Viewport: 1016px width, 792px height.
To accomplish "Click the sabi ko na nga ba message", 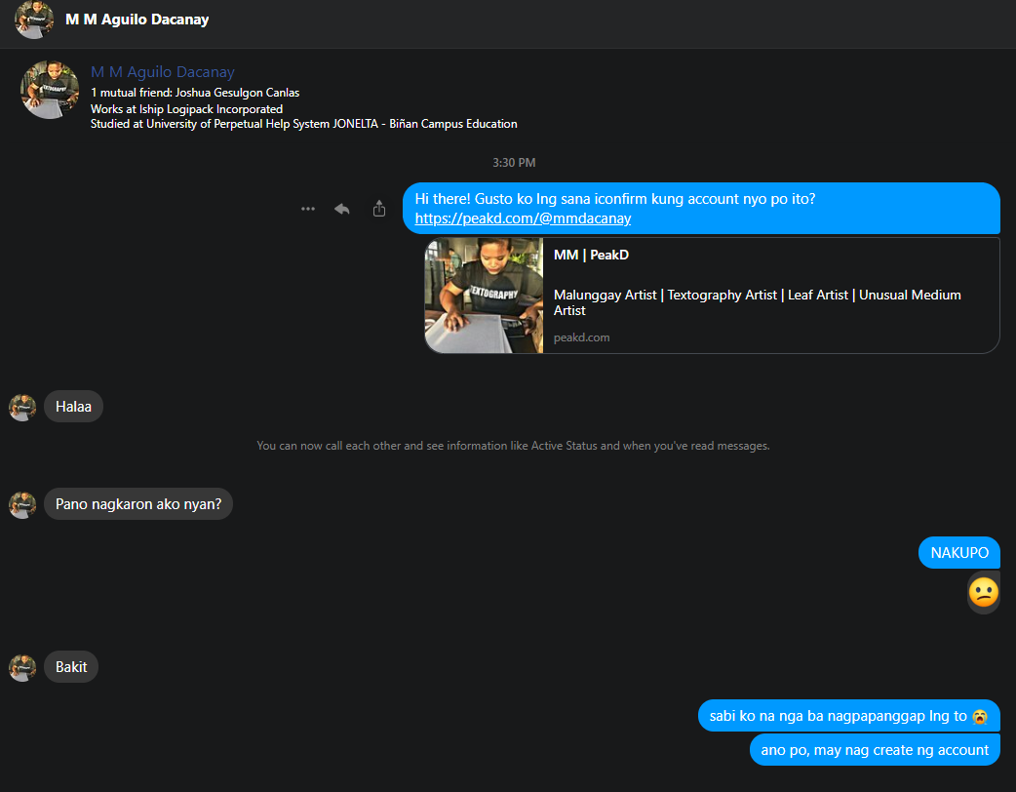I will [848, 716].
